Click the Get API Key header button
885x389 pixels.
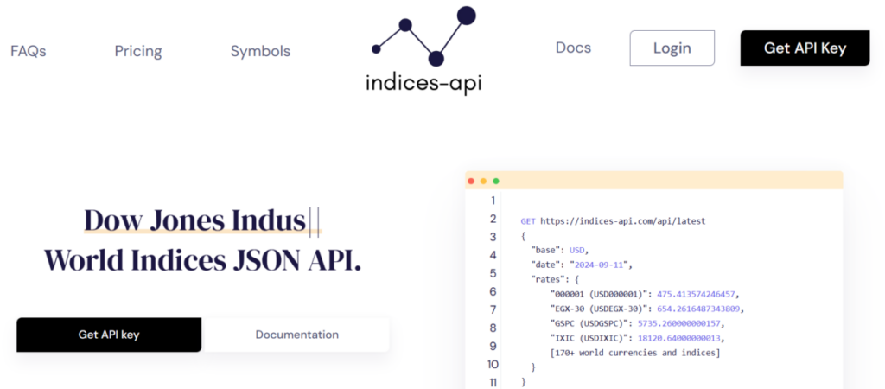pos(805,48)
